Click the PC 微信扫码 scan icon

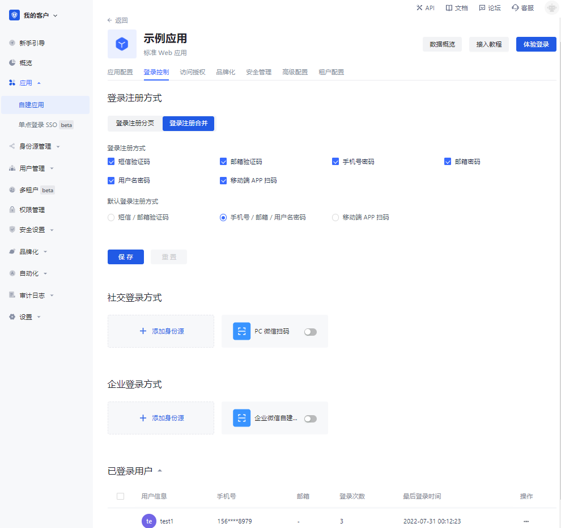[x=242, y=331]
